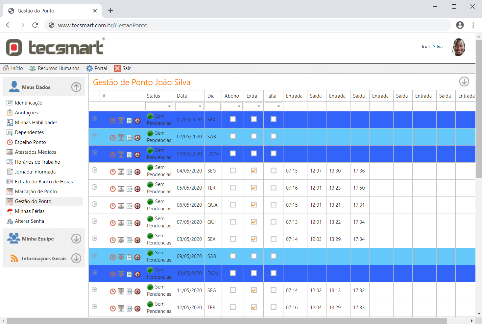The image size is (482, 324).
Task: Toggle the Falta checkbox for 02/05/2020
Action: point(274,136)
